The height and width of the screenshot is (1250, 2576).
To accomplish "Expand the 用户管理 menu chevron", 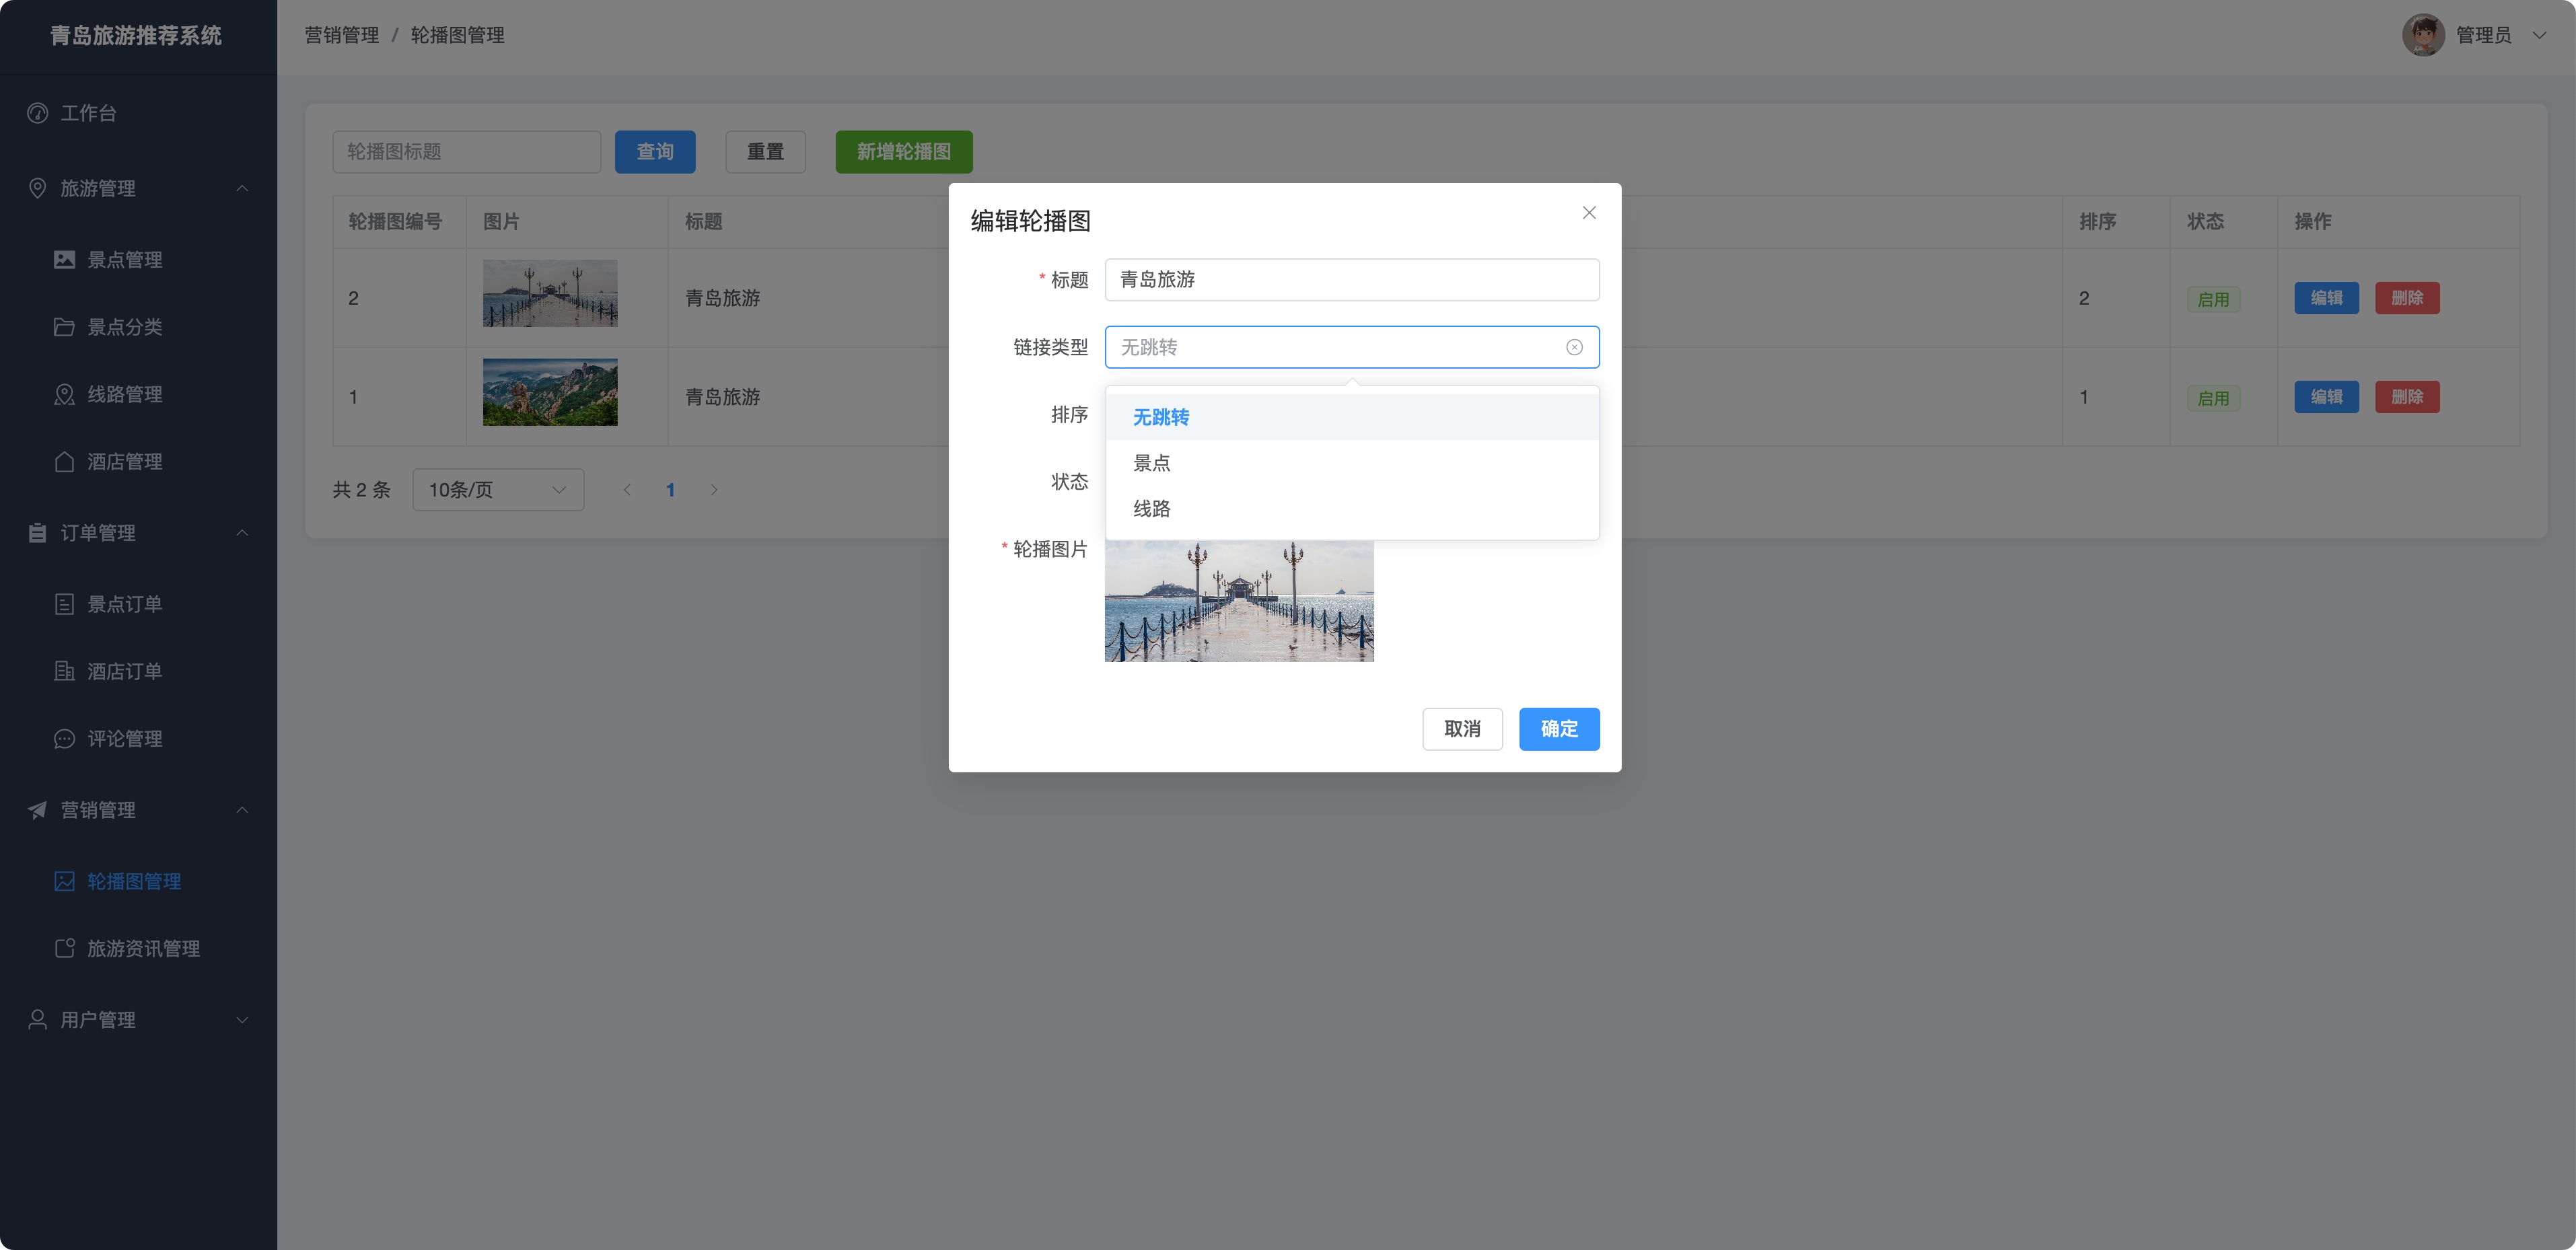I will click(242, 1020).
